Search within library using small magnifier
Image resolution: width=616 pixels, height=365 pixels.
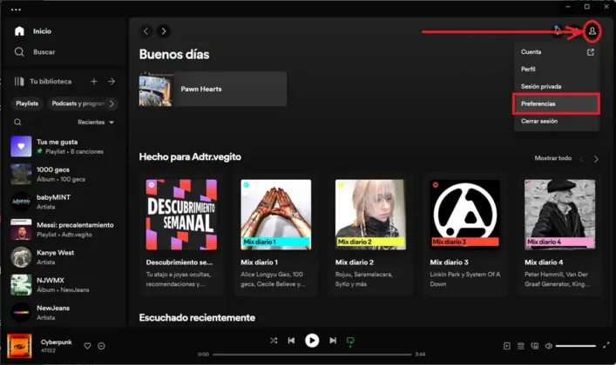pyautogui.click(x=17, y=123)
